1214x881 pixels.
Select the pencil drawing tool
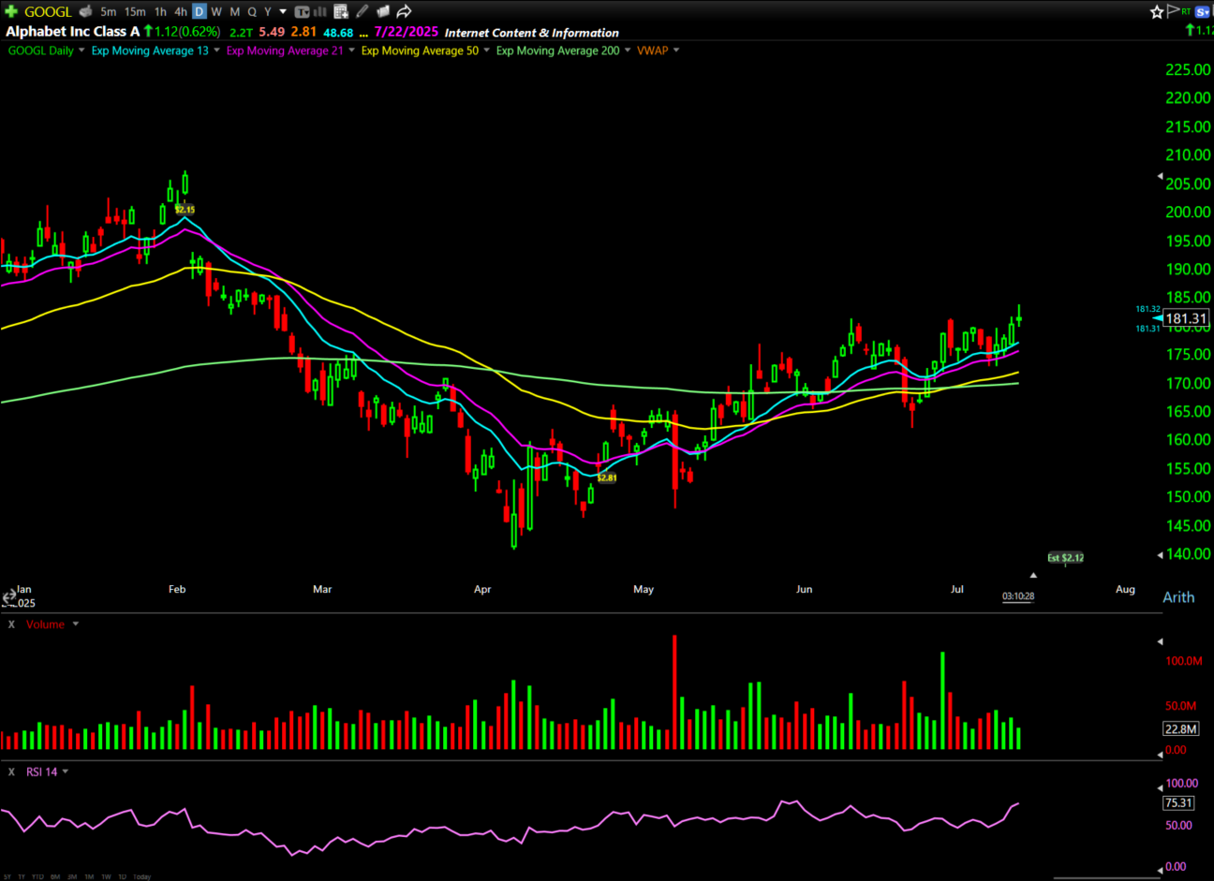coord(363,11)
